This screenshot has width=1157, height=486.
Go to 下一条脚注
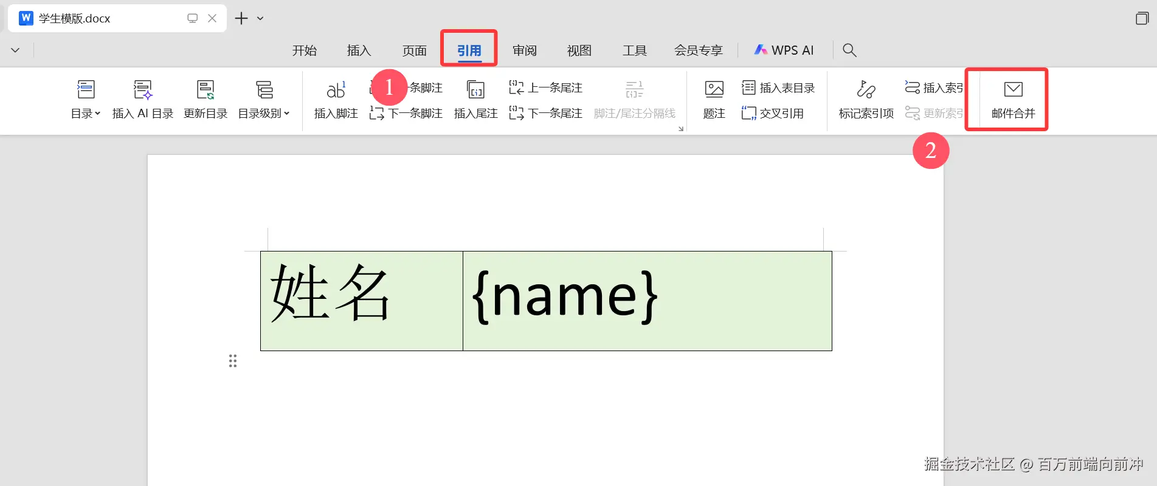(x=406, y=114)
